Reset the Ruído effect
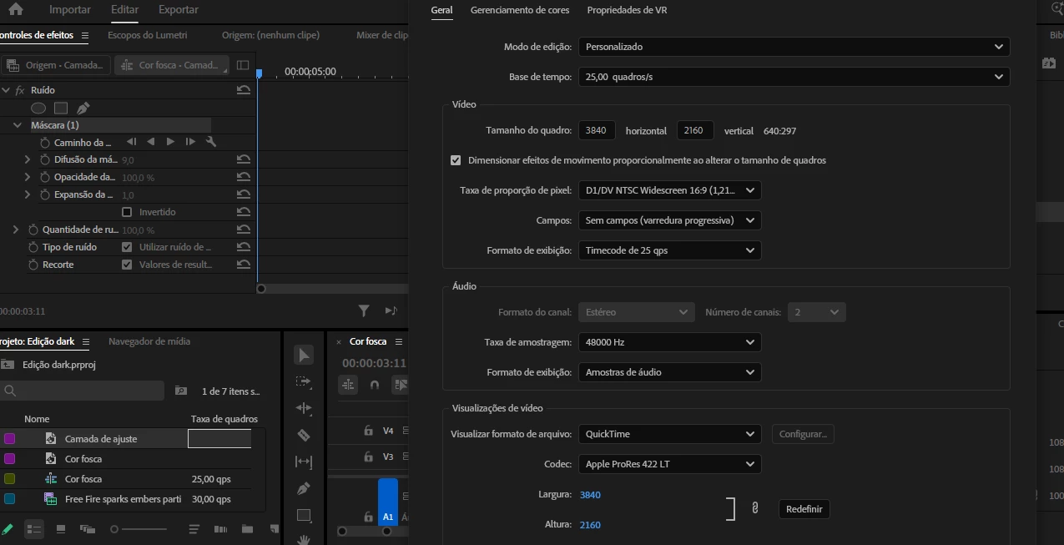The width and height of the screenshot is (1064, 545). pos(243,90)
